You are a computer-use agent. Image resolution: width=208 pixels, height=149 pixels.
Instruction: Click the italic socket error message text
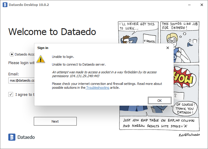pos(104,74)
